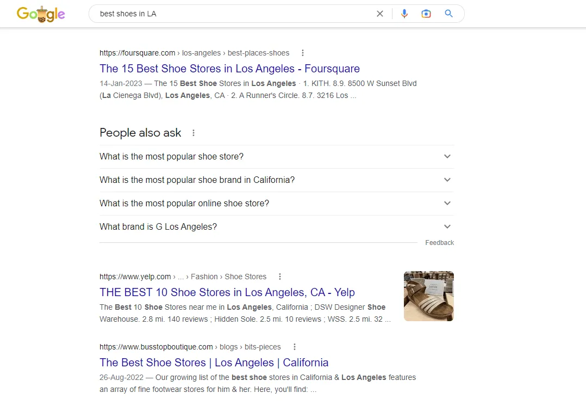
Task: Open the Foursquare best shoe stores result
Action: (229, 69)
